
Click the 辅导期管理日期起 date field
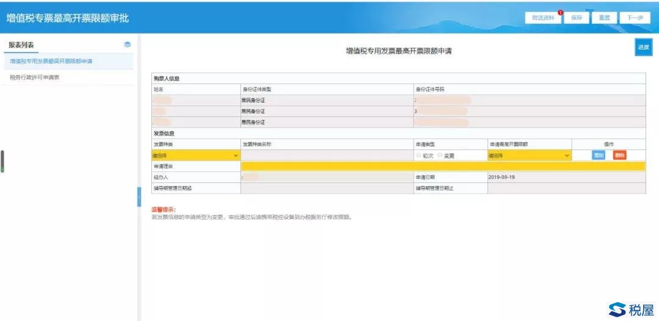tap(326, 188)
